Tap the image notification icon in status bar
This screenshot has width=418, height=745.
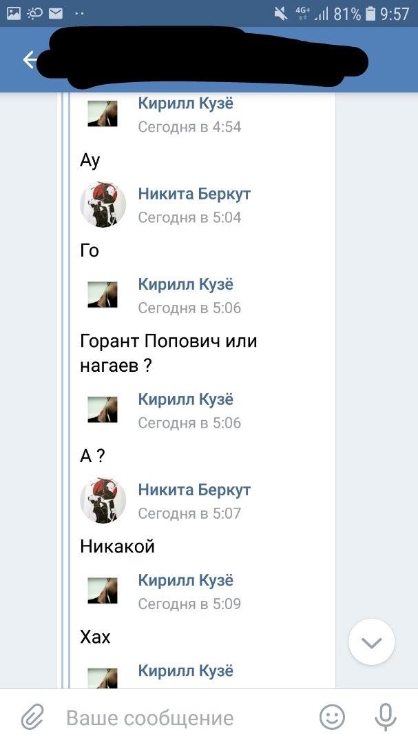(x=13, y=13)
